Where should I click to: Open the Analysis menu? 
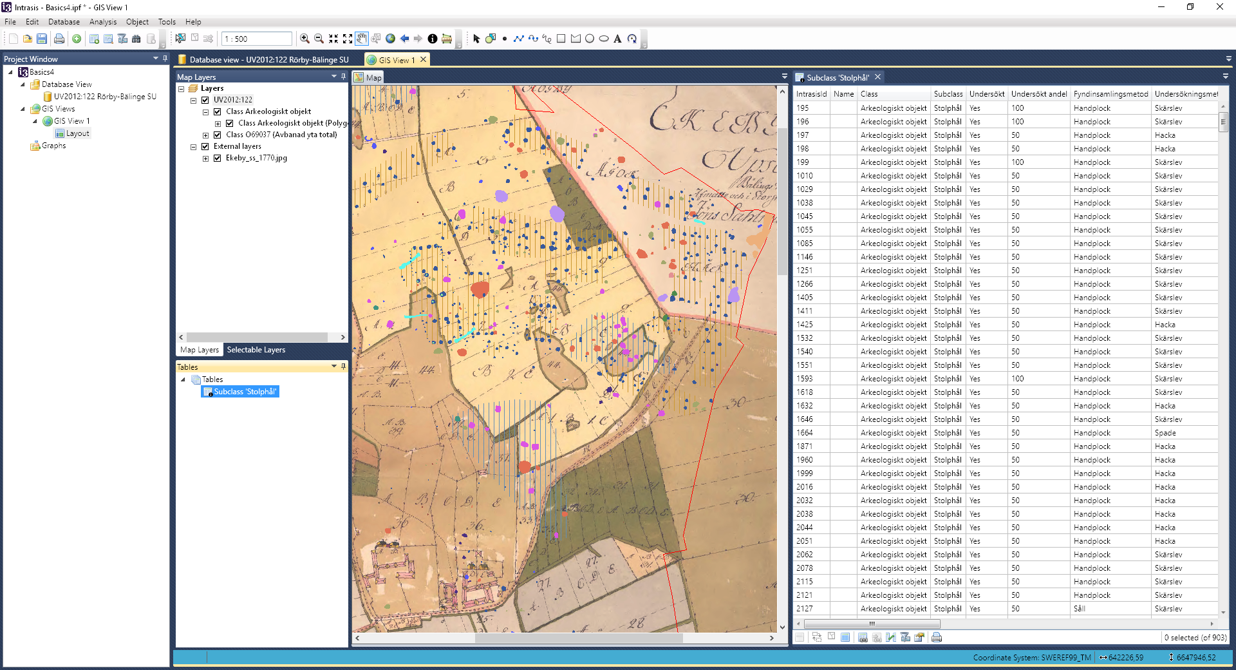[103, 22]
